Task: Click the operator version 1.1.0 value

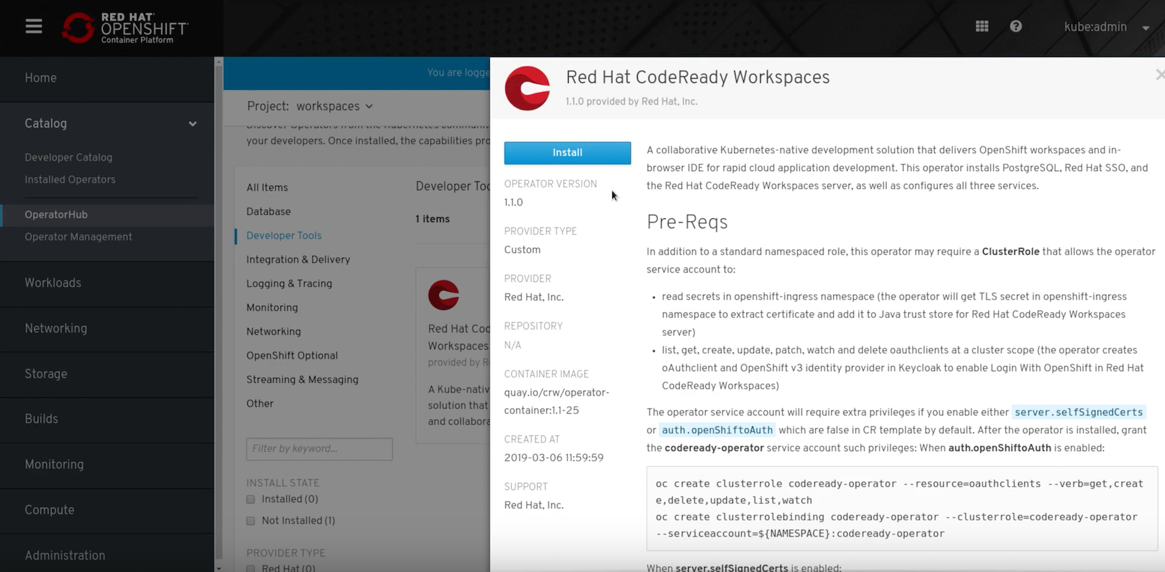Action: [513, 202]
